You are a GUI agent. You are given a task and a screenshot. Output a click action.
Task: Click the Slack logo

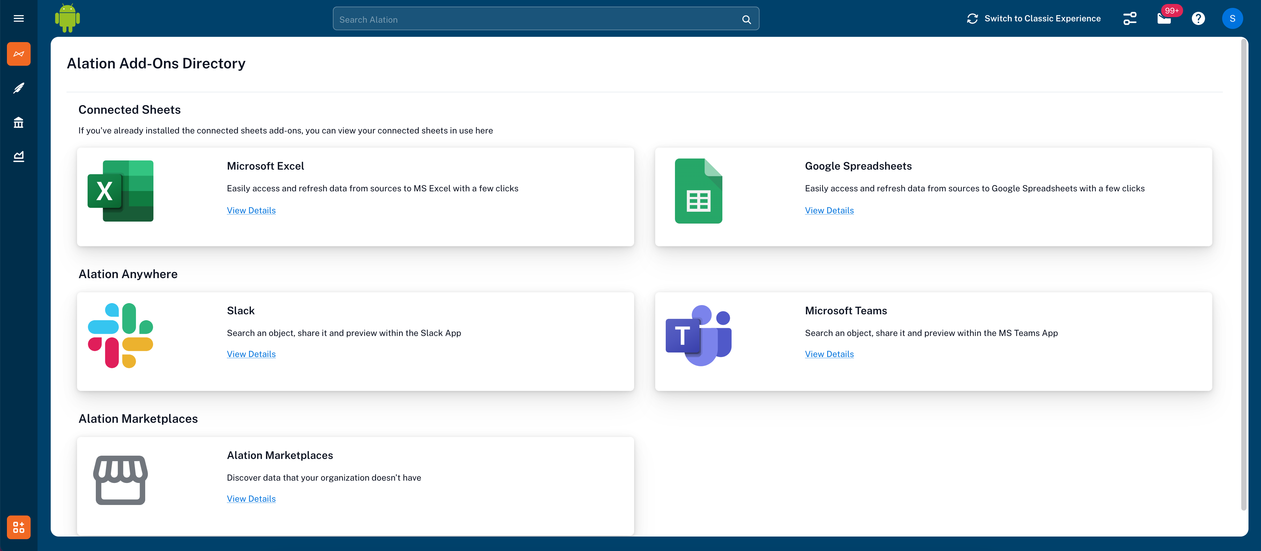click(121, 335)
